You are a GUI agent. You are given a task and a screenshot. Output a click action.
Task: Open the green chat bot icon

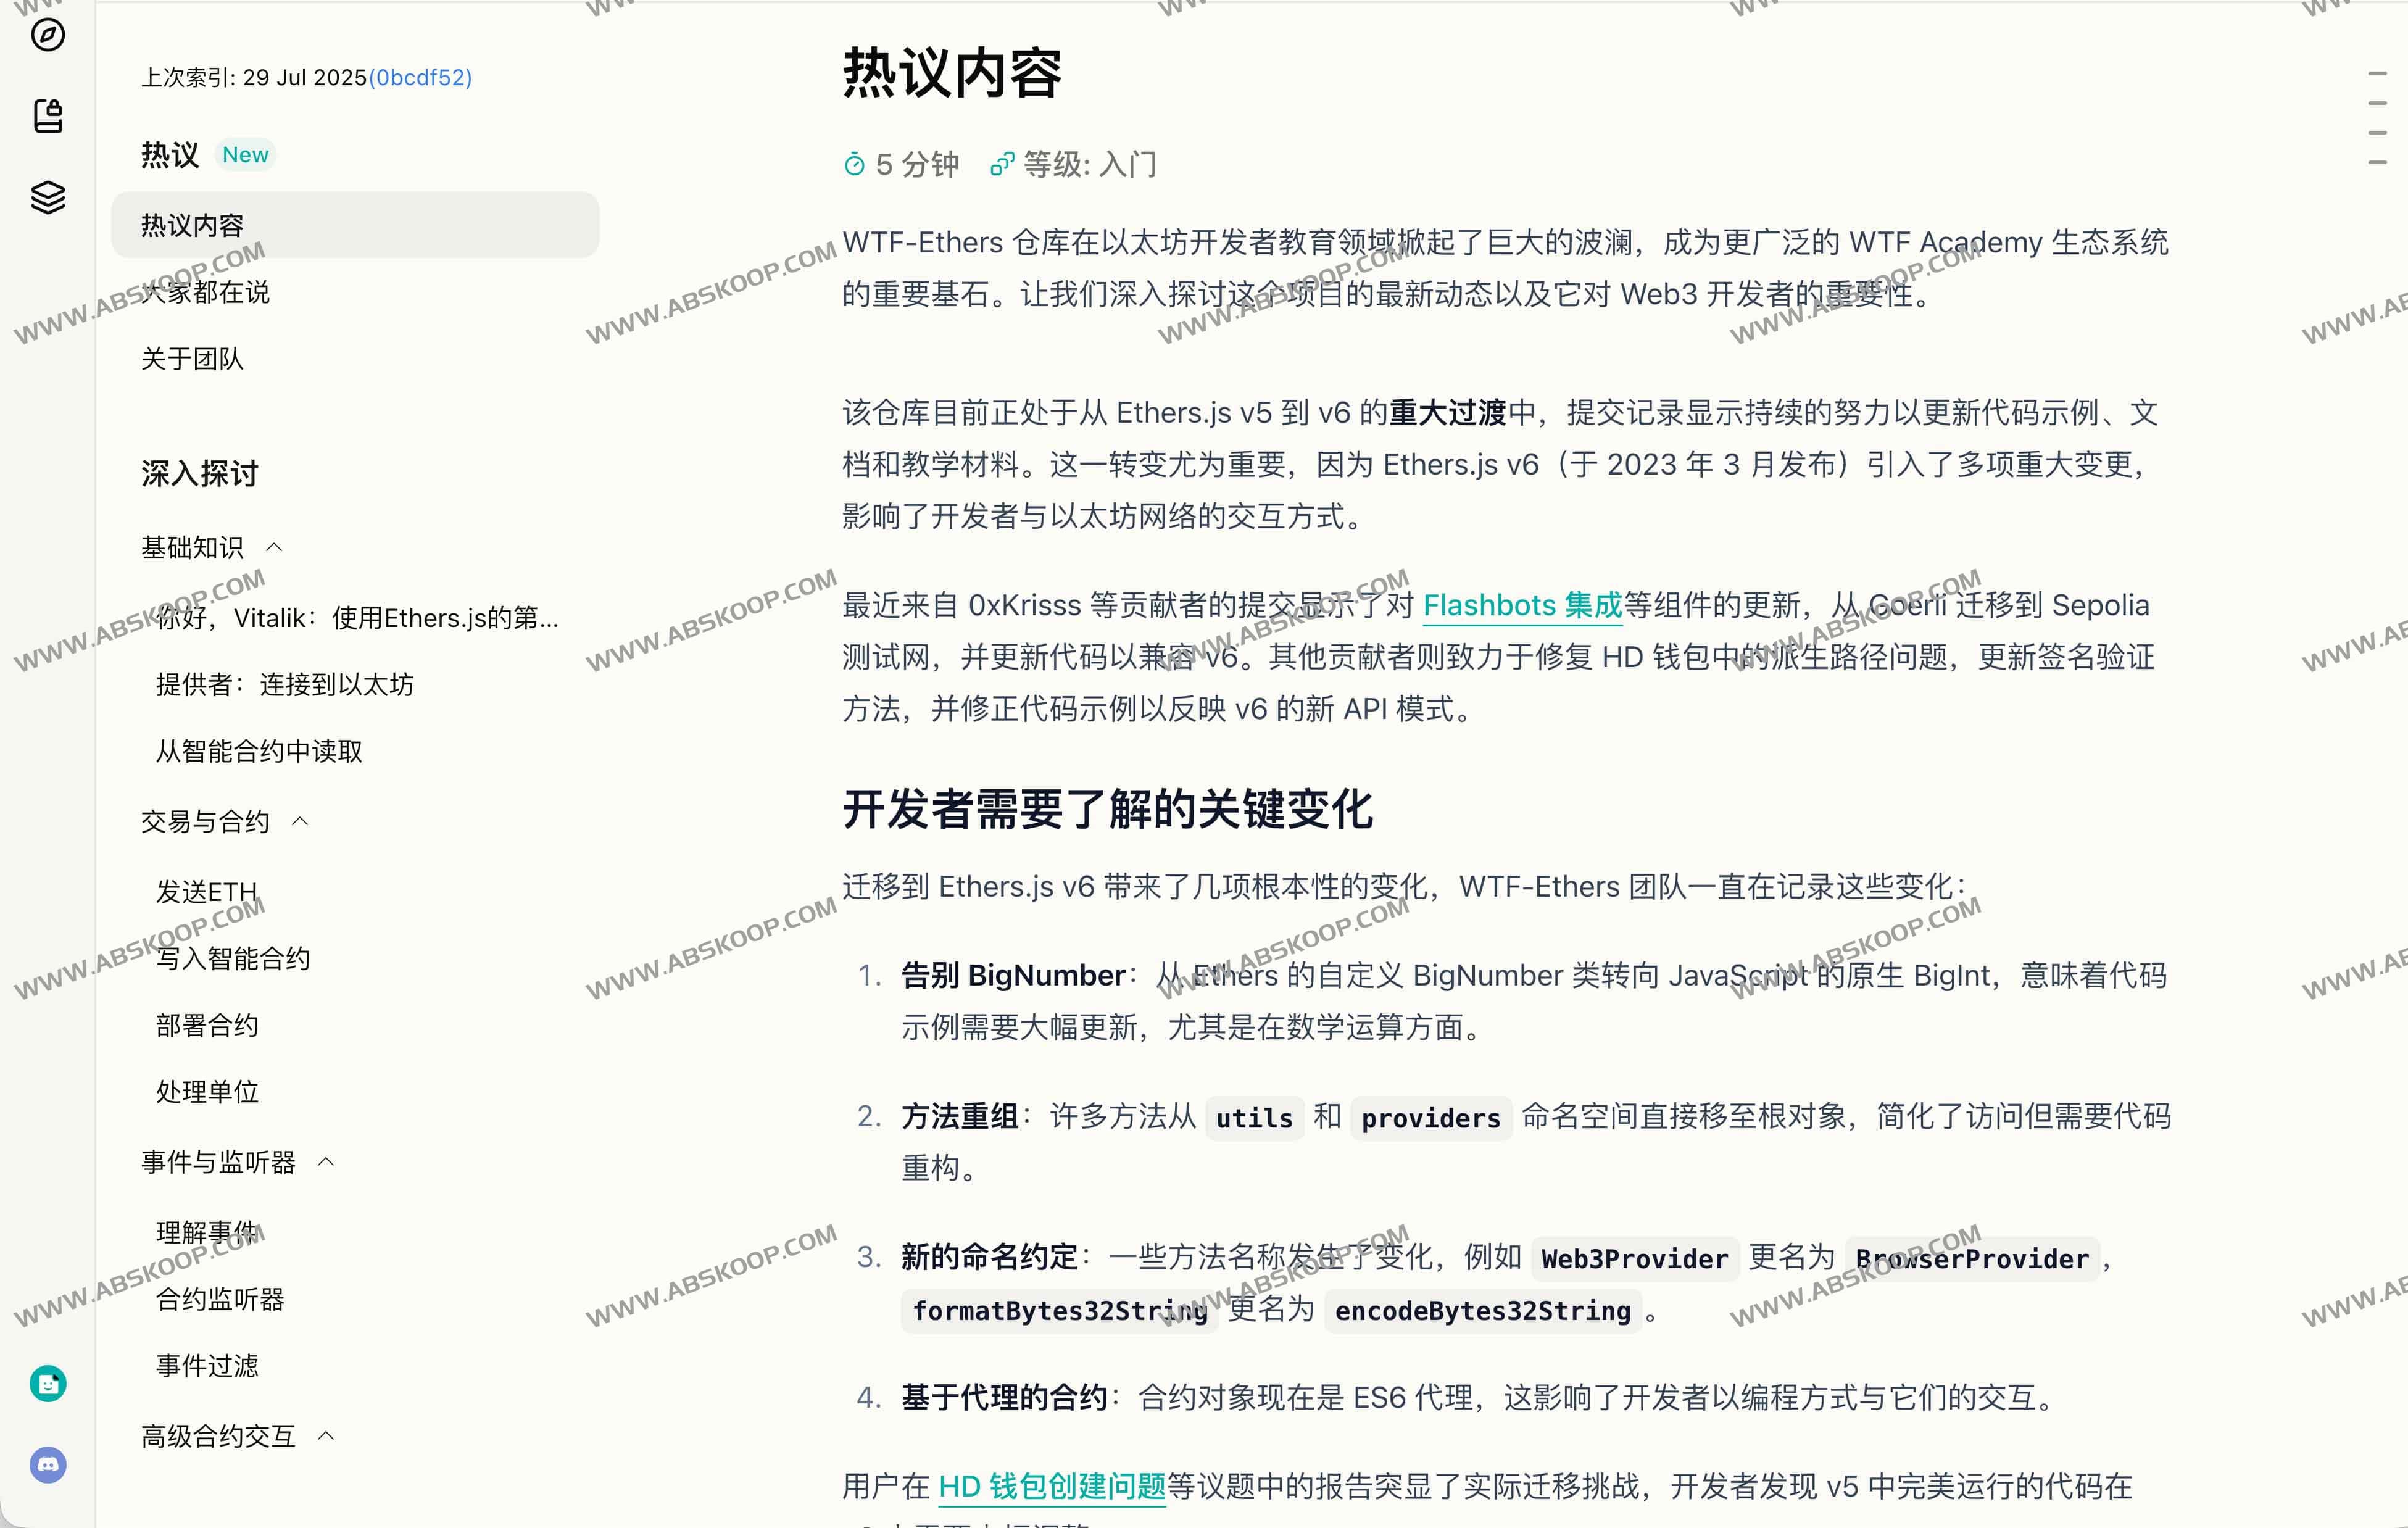coord(47,1384)
